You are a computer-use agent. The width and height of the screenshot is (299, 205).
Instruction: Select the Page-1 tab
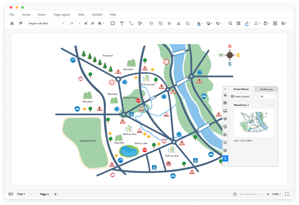(x=45, y=194)
